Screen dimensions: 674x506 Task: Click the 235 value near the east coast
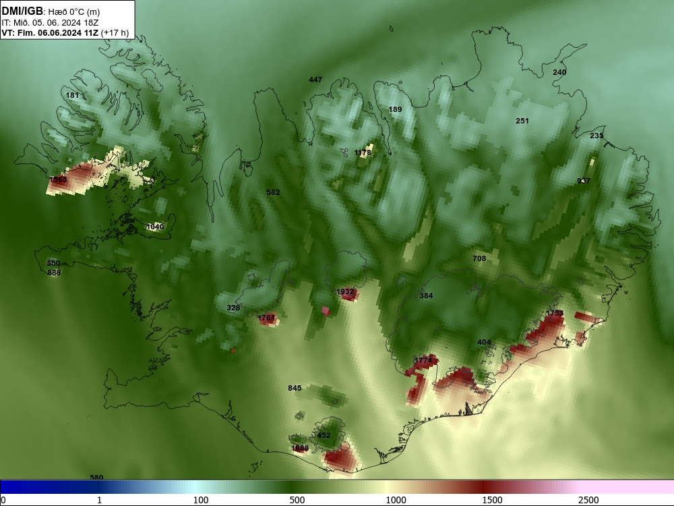point(596,136)
